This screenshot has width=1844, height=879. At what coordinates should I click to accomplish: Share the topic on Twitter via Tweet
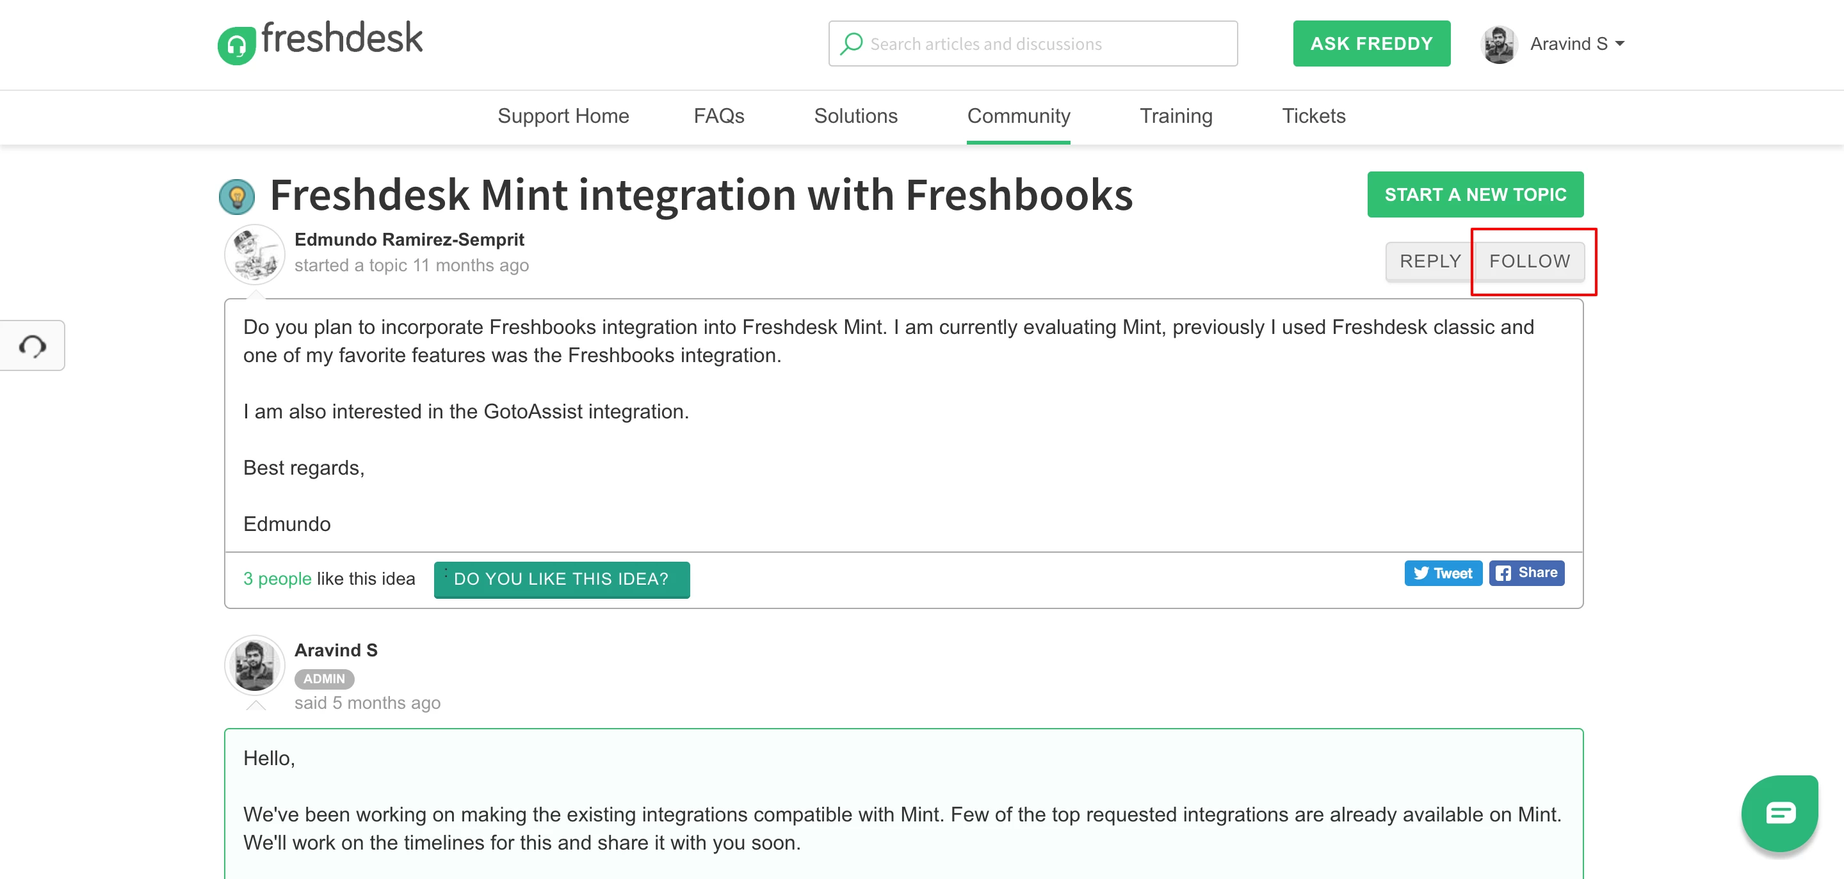tap(1443, 573)
